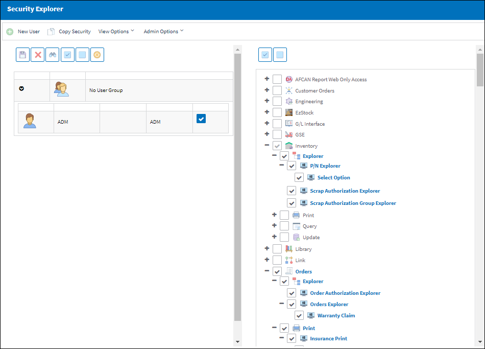
Task: Click the orange refresh icon
Action: [x=97, y=55]
